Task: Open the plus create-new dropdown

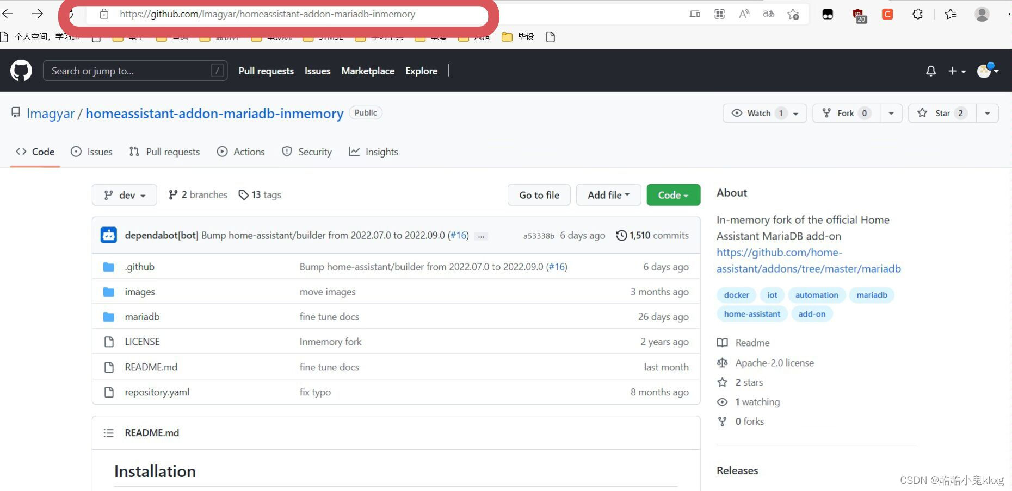Action: coord(957,71)
